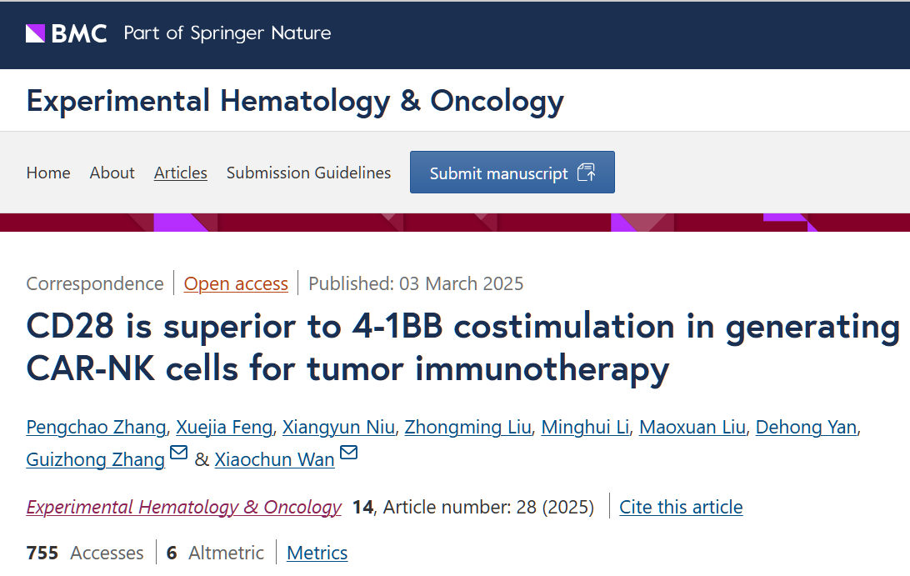Open the Home menu item
This screenshot has height=576, width=910.
click(x=48, y=173)
